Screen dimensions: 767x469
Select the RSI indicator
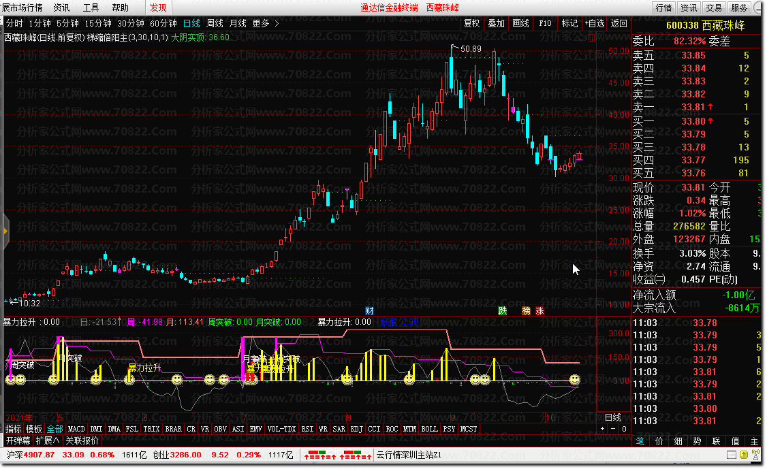pos(307,429)
